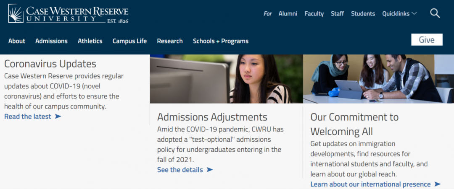Image resolution: width=454 pixels, height=189 pixels.
Task: Click arrow beside Learn about our international presence
Action: pos(437,184)
